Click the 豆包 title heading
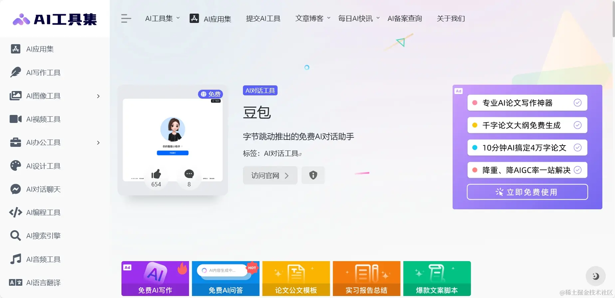 pyautogui.click(x=257, y=113)
